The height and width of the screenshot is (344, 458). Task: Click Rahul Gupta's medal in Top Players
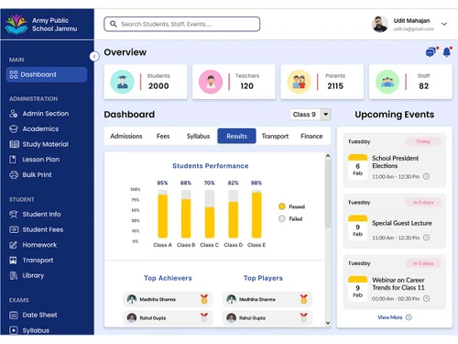[303, 317]
